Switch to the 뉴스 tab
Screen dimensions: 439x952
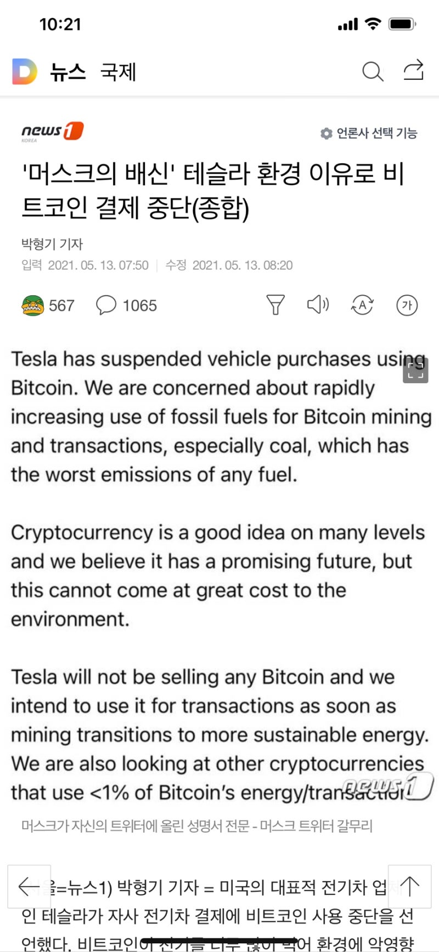[68, 72]
